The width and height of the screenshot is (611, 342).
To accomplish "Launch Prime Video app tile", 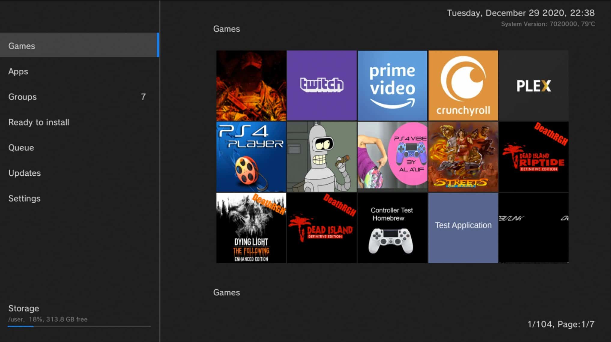I will point(392,86).
